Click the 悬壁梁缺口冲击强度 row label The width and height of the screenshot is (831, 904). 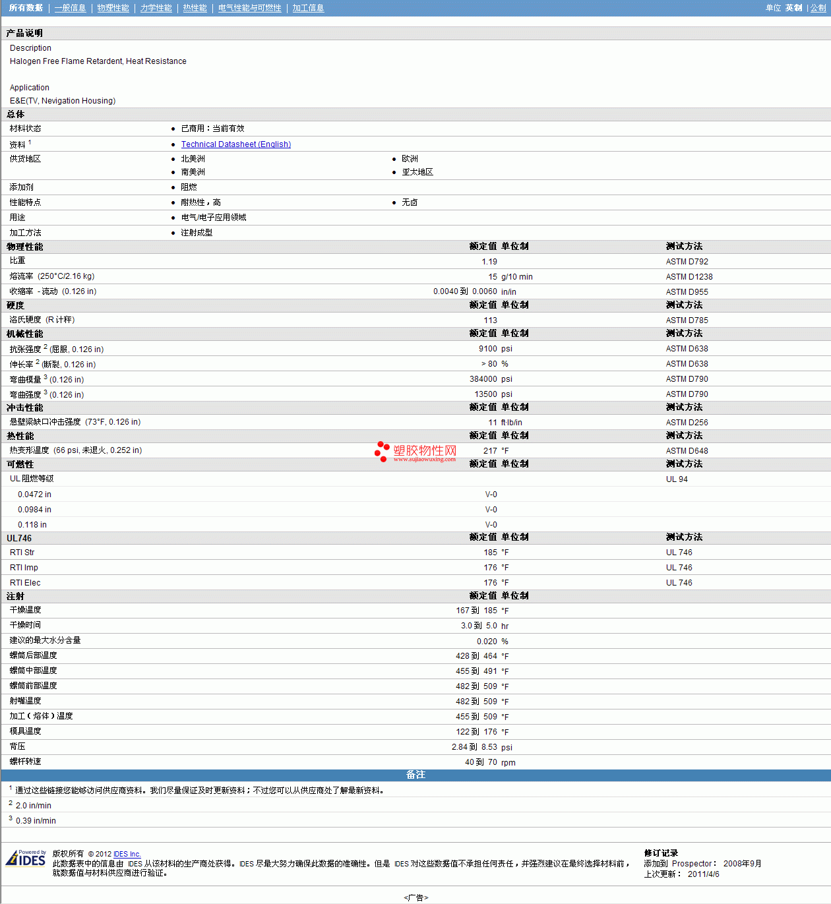[75, 422]
